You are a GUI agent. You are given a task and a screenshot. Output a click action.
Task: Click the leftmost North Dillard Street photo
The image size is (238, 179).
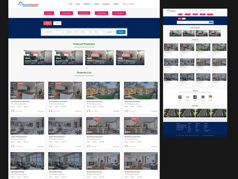pyautogui.click(x=27, y=161)
